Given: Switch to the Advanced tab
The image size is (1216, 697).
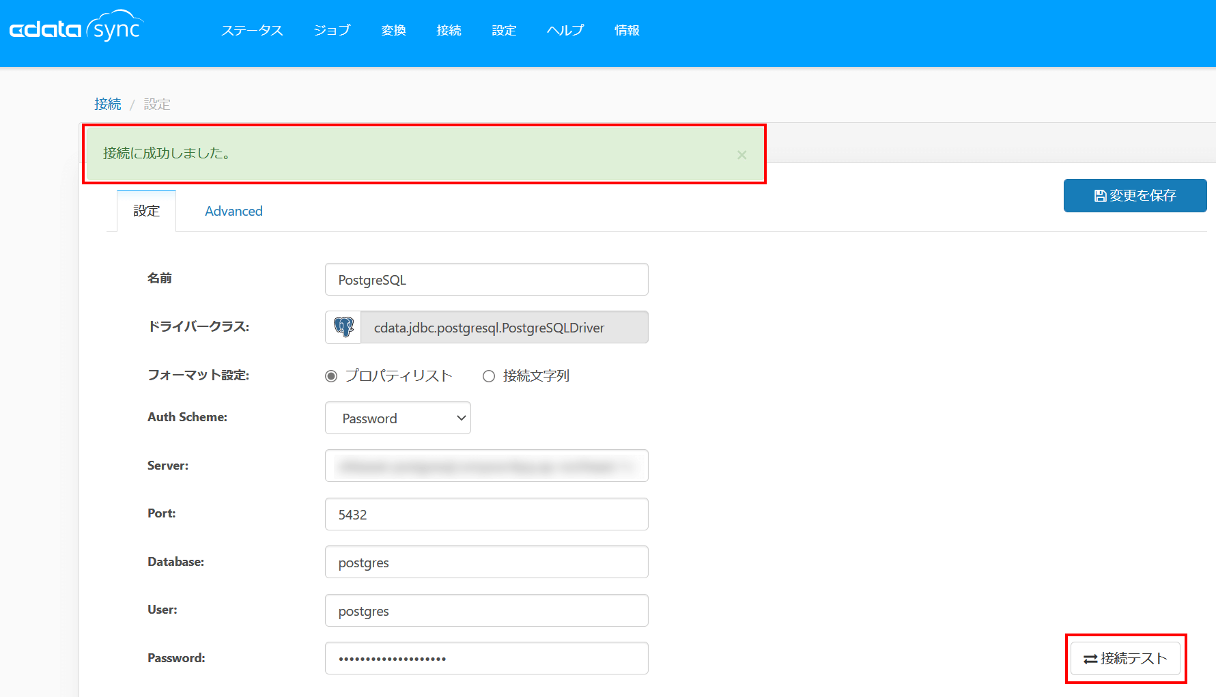Looking at the screenshot, I should [234, 211].
